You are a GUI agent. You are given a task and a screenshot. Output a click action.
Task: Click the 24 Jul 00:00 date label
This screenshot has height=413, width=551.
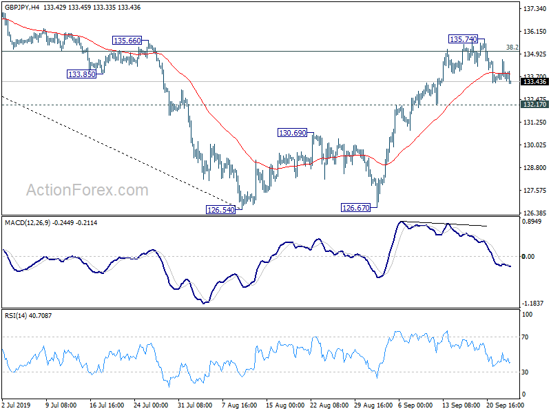point(151,405)
